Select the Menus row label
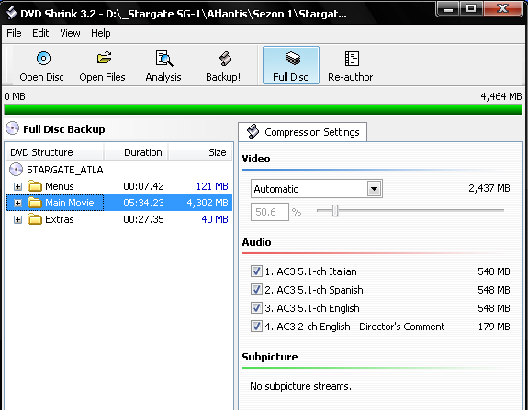528x410 pixels. pyautogui.click(x=60, y=186)
